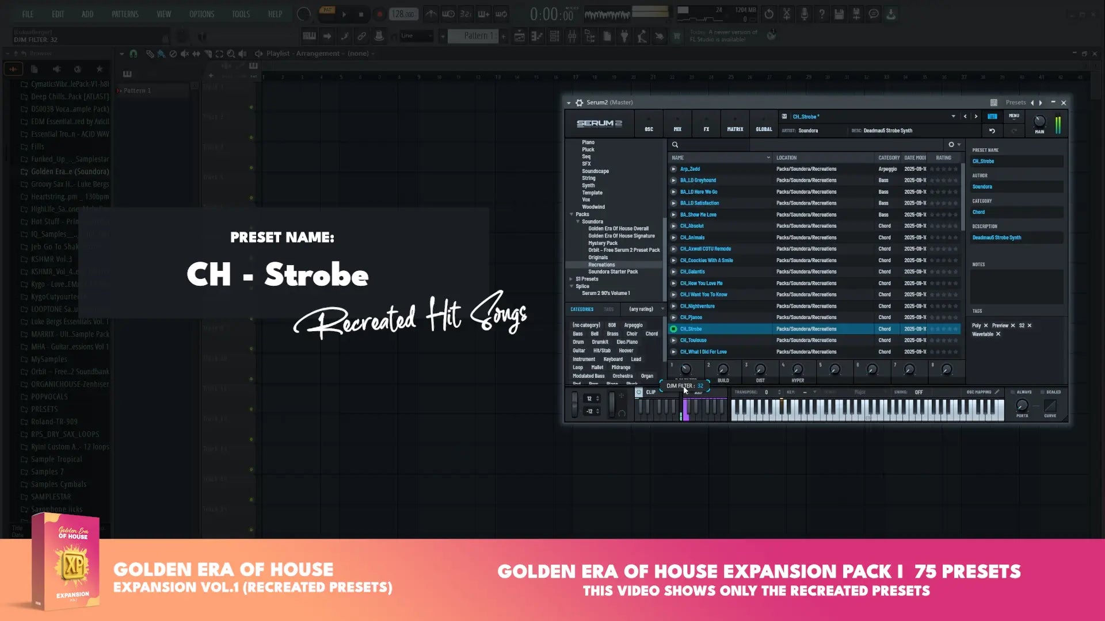Filter by the Keyboard category
1105x621 pixels.
(x=613, y=359)
